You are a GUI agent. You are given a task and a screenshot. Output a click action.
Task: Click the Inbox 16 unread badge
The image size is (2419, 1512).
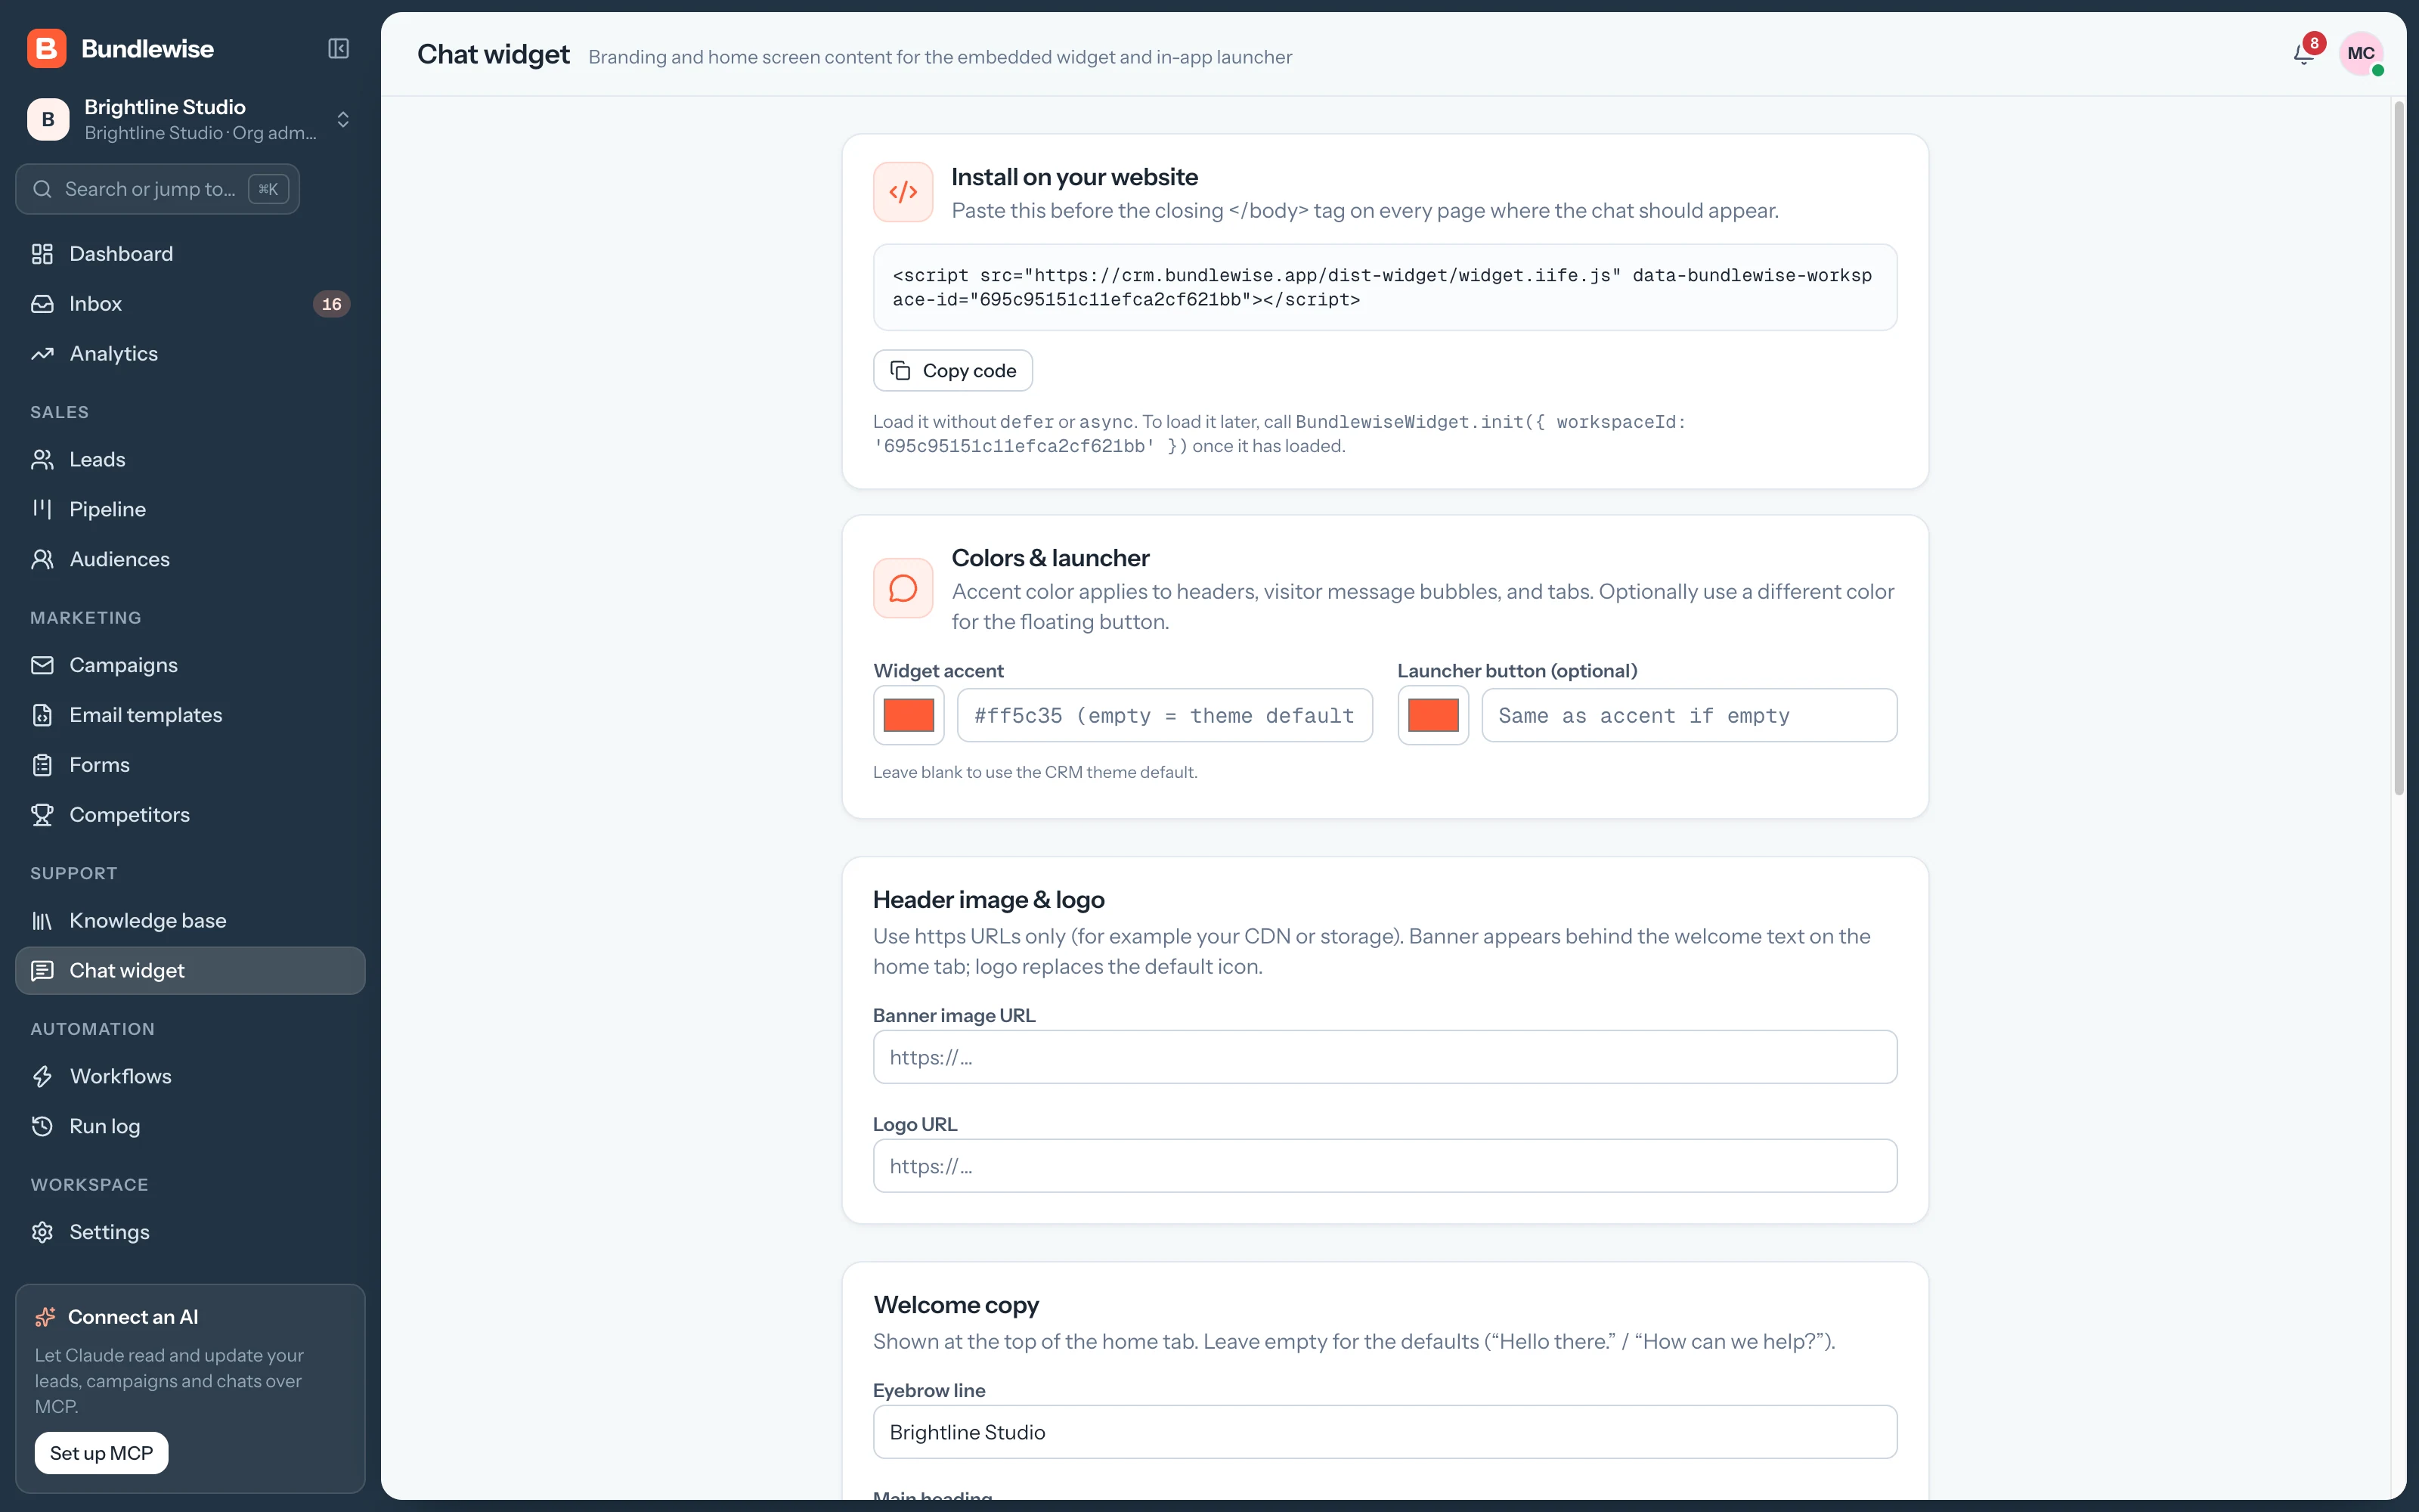click(x=332, y=304)
